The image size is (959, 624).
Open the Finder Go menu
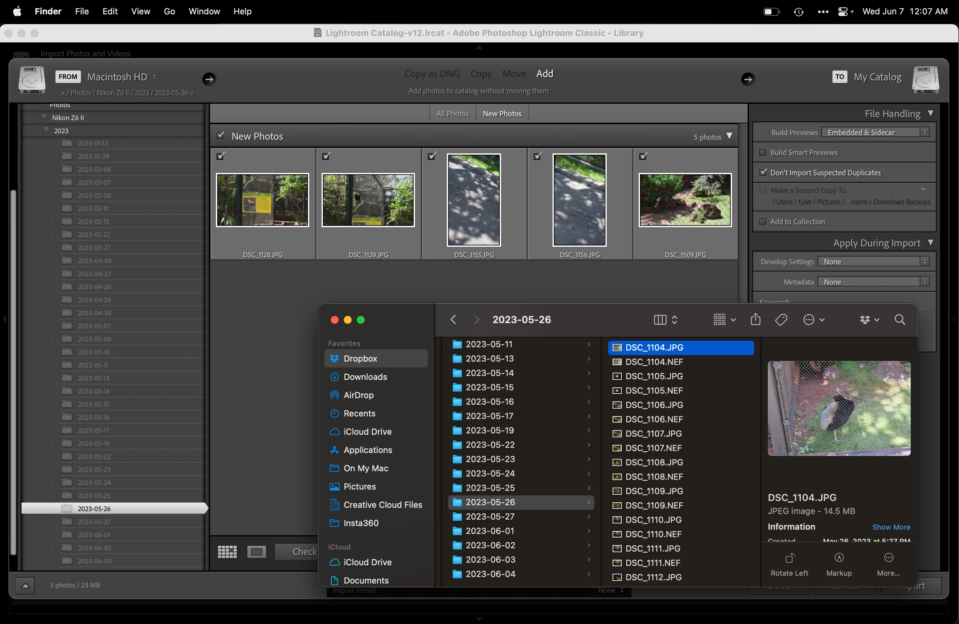point(169,11)
